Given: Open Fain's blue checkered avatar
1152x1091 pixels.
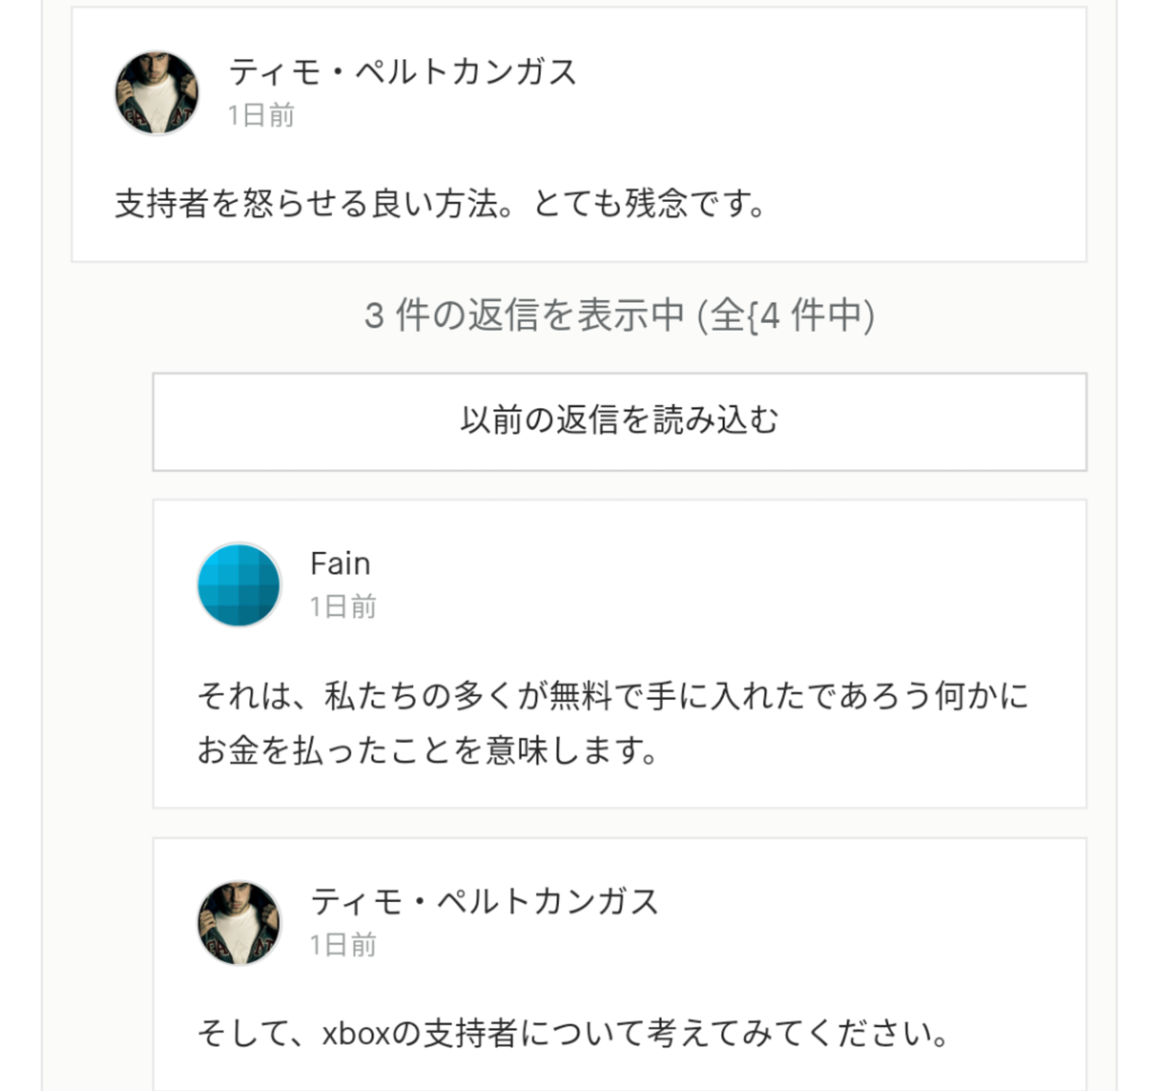Looking at the screenshot, I should pos(239,586).
